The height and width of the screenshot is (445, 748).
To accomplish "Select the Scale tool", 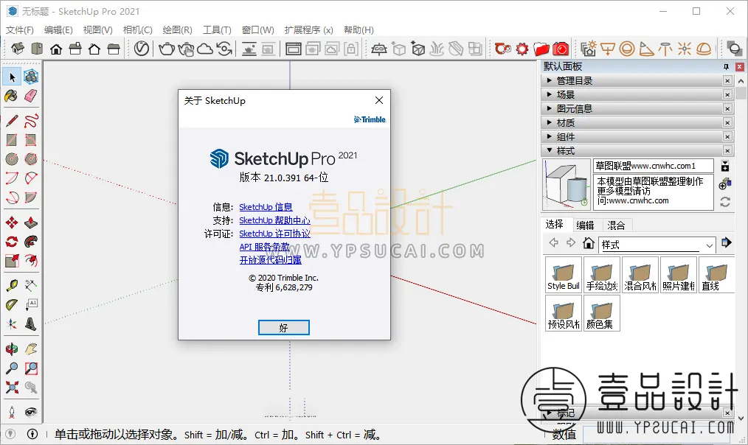I will point(12,261).
